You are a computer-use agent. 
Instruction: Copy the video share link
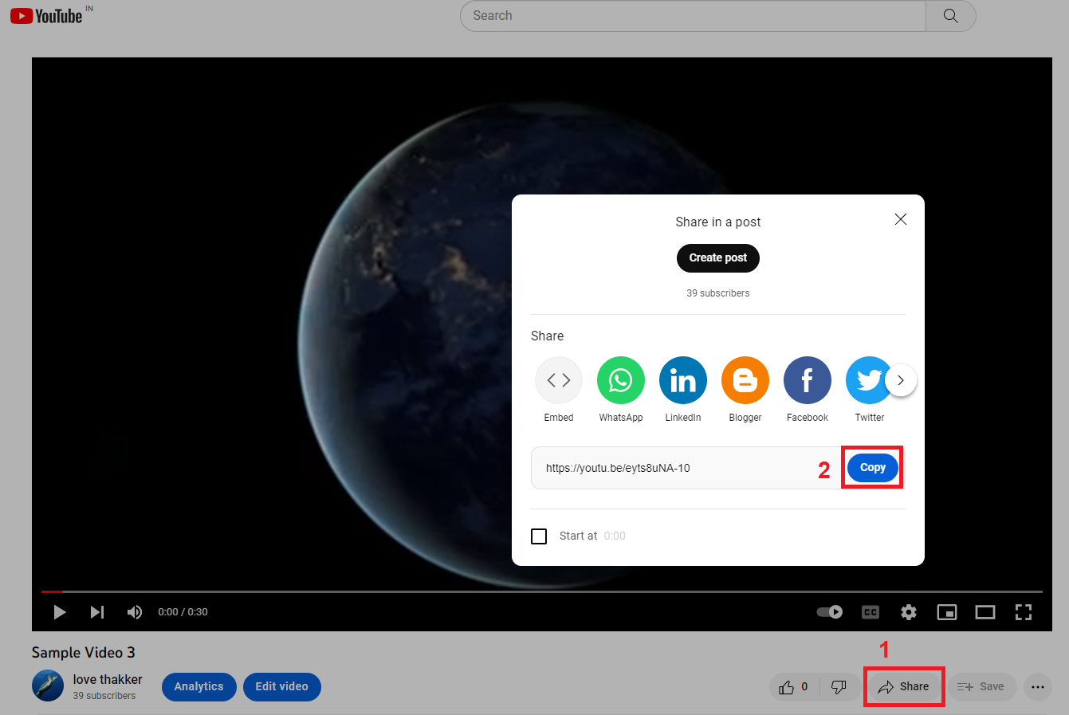click(x=872, y=467)
